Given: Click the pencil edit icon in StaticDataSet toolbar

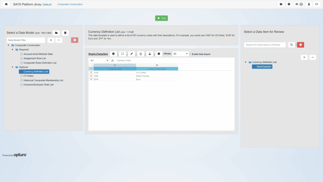Looking at the screenshot, I should pos(132,54).
